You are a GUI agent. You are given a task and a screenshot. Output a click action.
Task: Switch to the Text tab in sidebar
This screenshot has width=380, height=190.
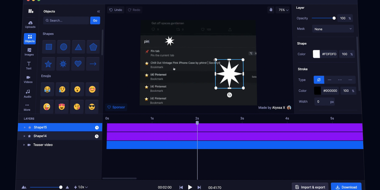[x=29, y=66]
